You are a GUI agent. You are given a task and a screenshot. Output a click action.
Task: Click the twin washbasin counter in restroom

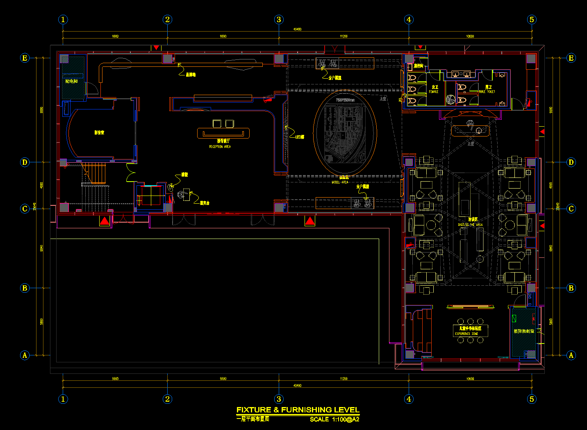[x=460, y=74]
